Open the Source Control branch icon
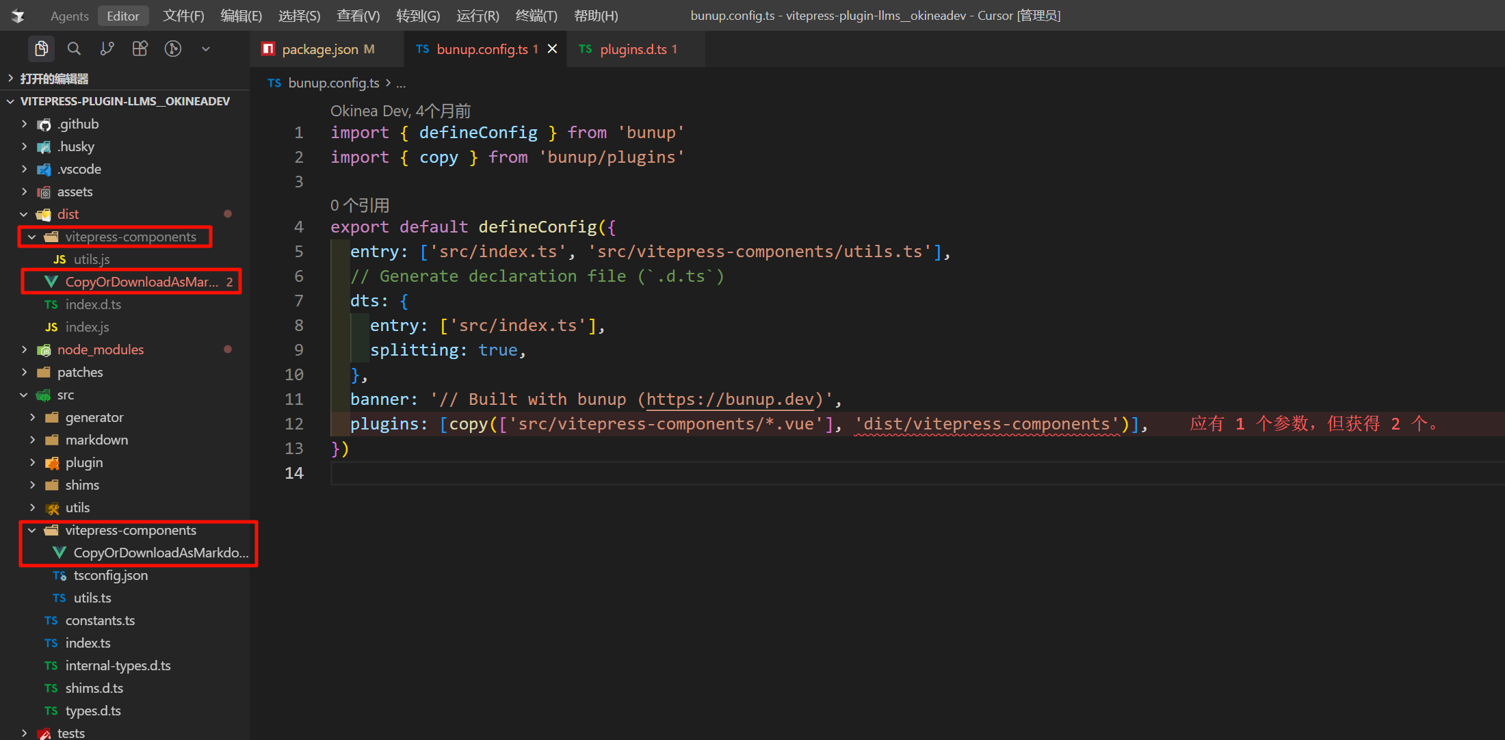Screen dimensions: 1505x740 107,49
